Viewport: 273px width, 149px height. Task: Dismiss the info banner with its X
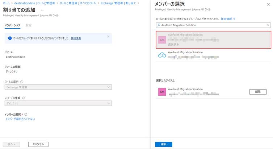point(108,37)
